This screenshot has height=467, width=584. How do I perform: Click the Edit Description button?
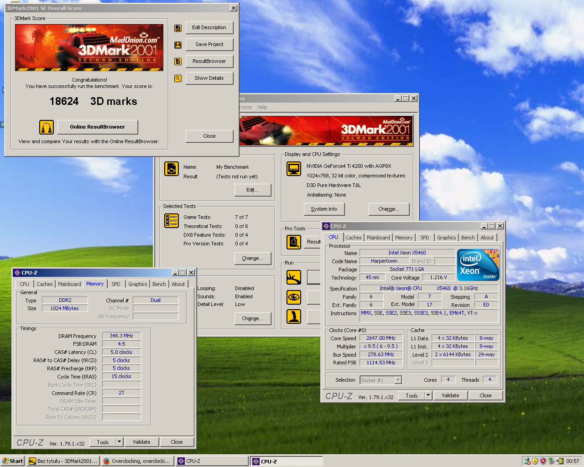[209, 27]
